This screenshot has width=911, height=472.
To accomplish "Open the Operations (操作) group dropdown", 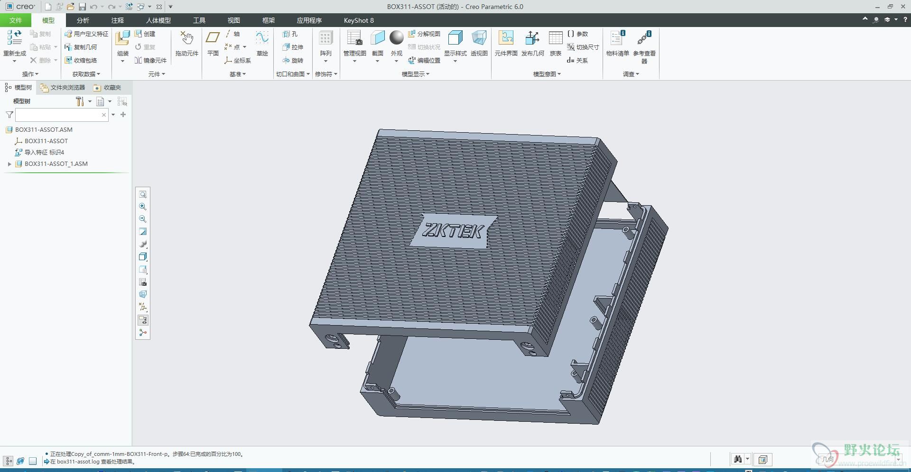I will click(x=30, y=74).
